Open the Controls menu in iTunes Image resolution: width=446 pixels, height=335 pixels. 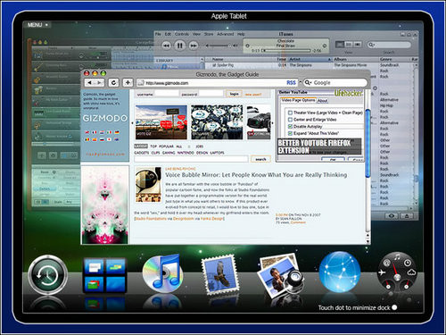coord(182,34)
